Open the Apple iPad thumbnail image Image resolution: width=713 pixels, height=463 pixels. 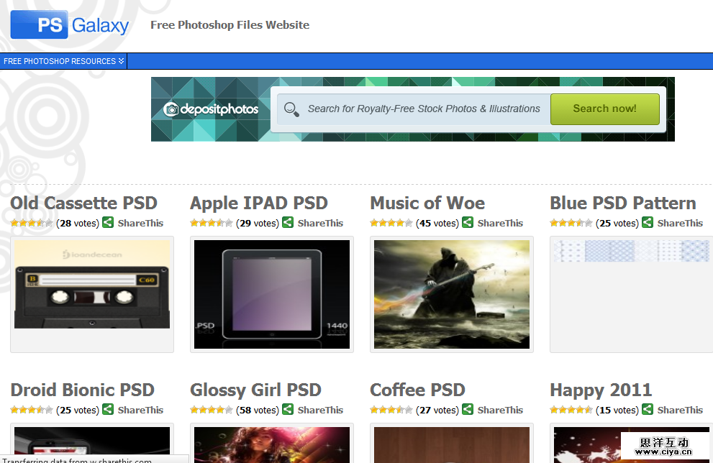point(272,294)
